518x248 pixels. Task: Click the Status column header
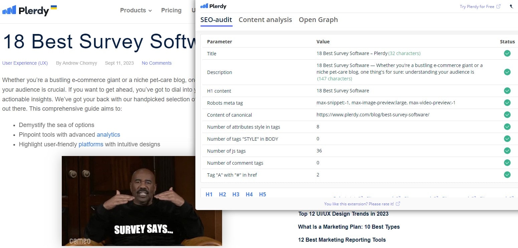[x=507, y=42]
